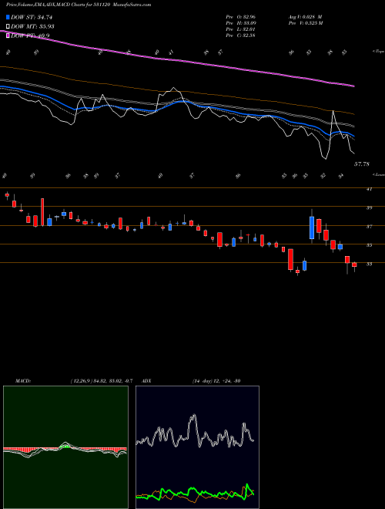
Task: Click the 'Pre O: 32.96' value
Action: coord(240,17)
